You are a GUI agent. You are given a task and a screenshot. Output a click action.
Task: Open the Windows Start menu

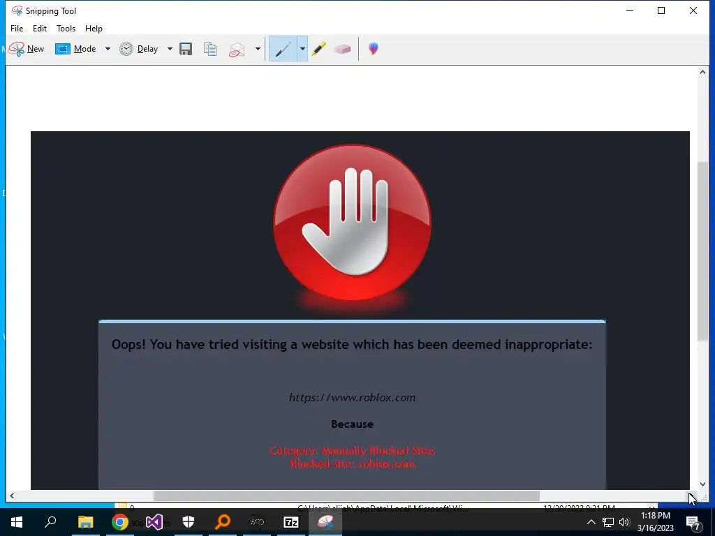coord(17,522)
